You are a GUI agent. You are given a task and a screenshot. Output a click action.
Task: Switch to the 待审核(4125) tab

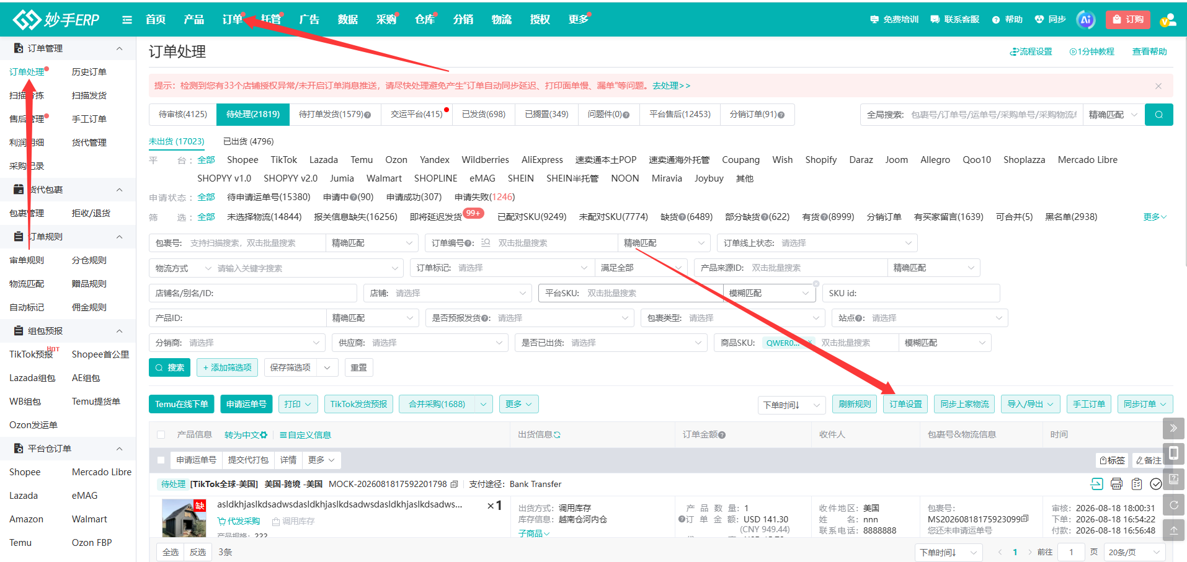[x=183, y=115]
